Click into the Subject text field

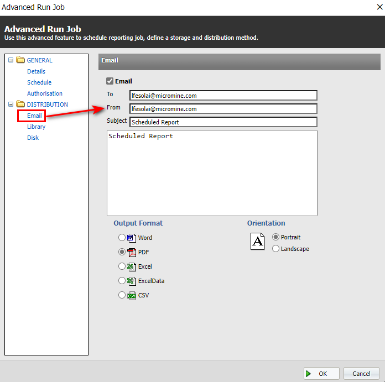pos(223,122)
